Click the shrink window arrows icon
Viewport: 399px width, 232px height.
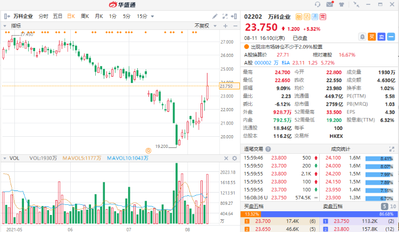pyautogui.click(x=356, y=4)
